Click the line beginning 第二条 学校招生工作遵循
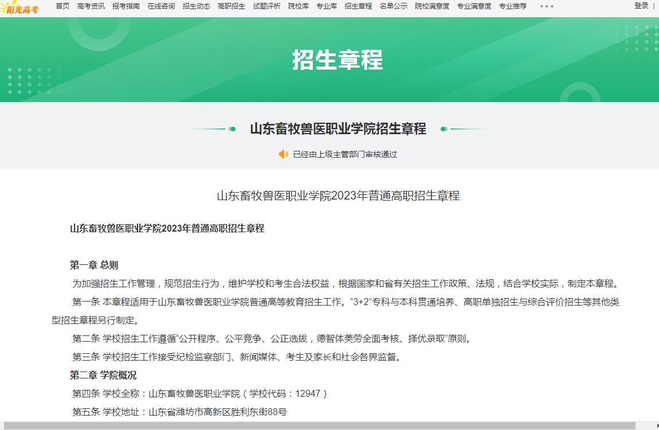The width and height of the screenshot is (659, 430). point(273,338)
